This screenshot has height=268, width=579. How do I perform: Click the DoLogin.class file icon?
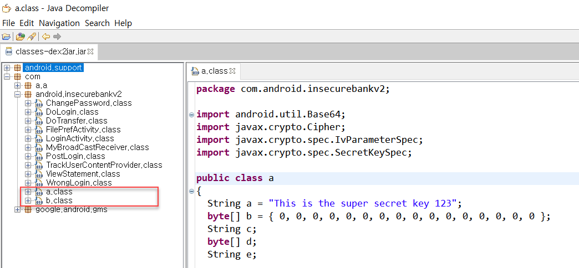[x=38, y=112]
